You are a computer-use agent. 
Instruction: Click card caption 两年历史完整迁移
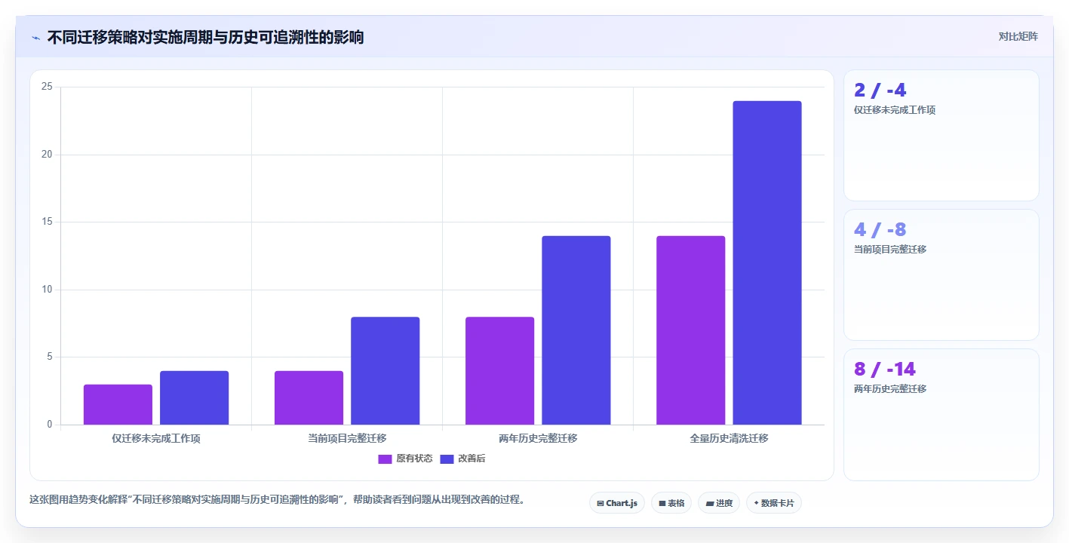click(890, 389)
